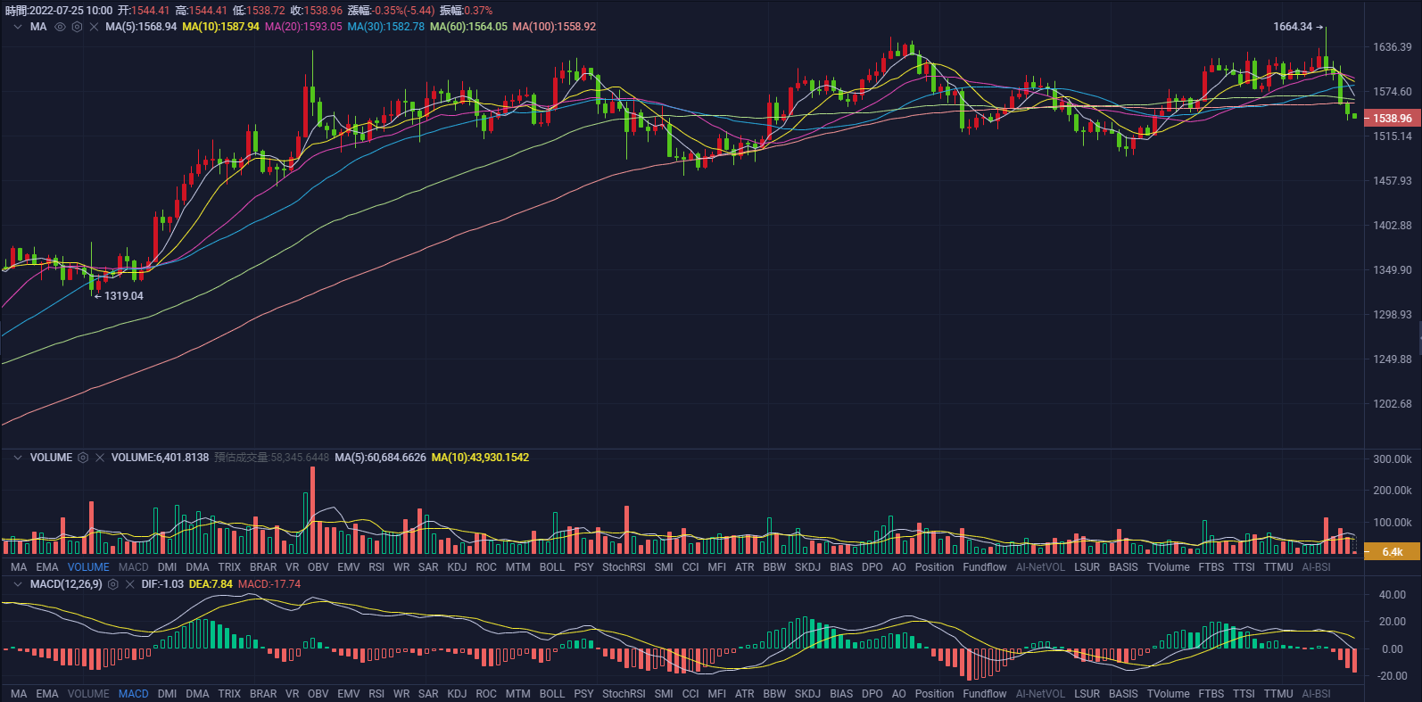
Task: Select EMA tab in upper indicator row
Action: (47, 567)
